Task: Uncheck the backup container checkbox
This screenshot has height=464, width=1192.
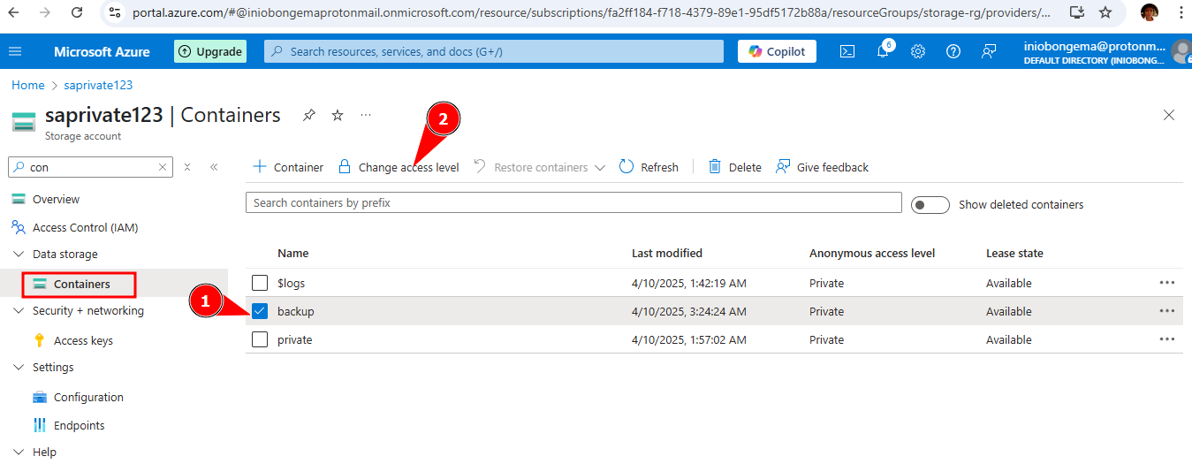Action: 260,311
